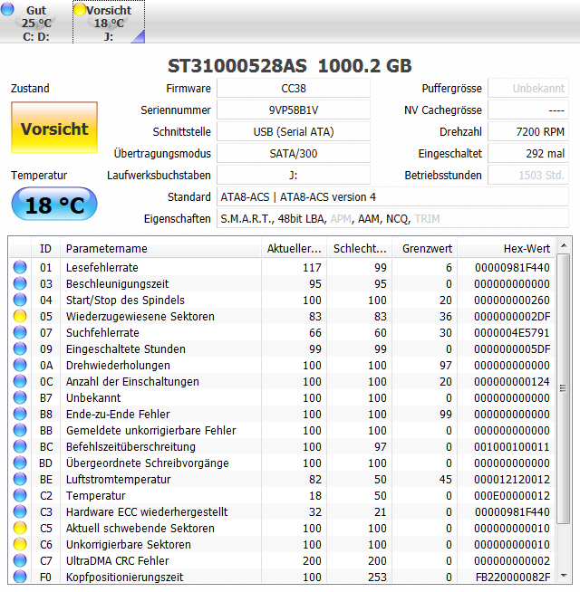Click the blue status icon of Beschleunigungszeit row
580x592 pixels.
point(20,283)
